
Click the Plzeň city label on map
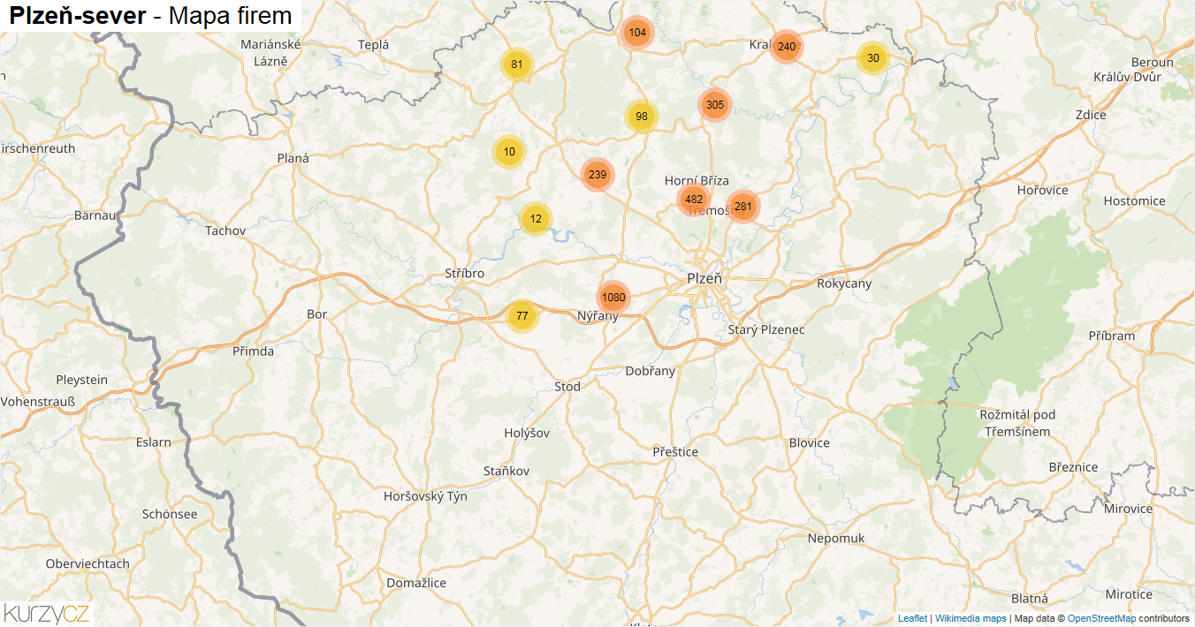[x=704, y=278]
